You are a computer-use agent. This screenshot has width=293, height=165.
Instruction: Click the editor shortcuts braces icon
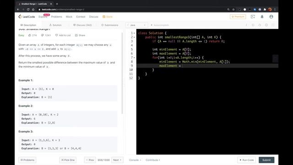pyautogui.click(x=253, y=25)
